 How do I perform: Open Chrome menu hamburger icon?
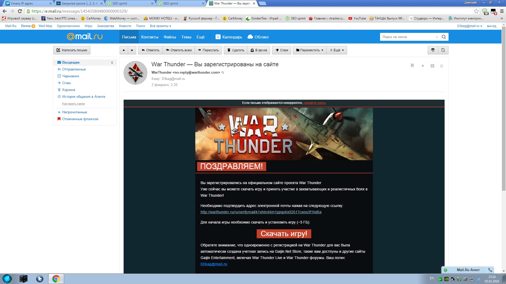(502, 11)
